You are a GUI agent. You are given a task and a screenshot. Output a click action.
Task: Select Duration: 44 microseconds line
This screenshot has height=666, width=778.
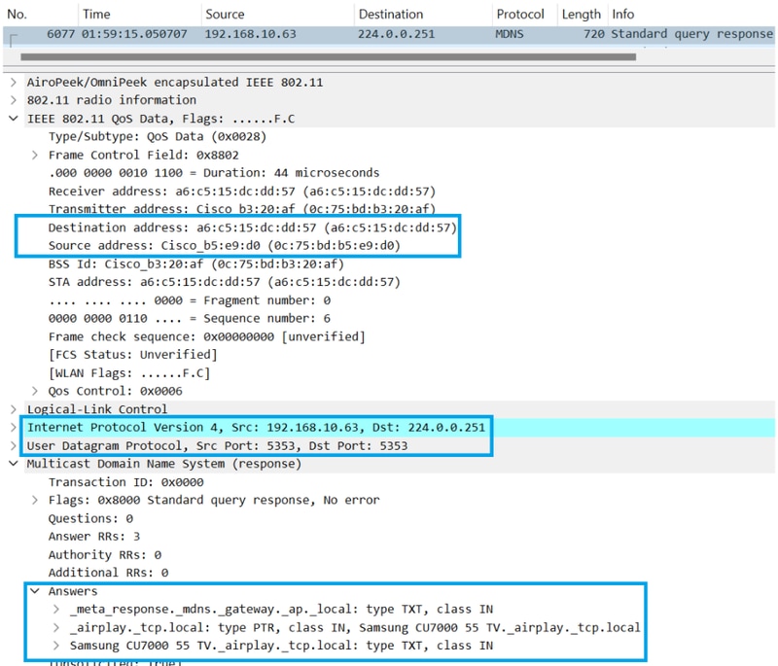[214, 172]
